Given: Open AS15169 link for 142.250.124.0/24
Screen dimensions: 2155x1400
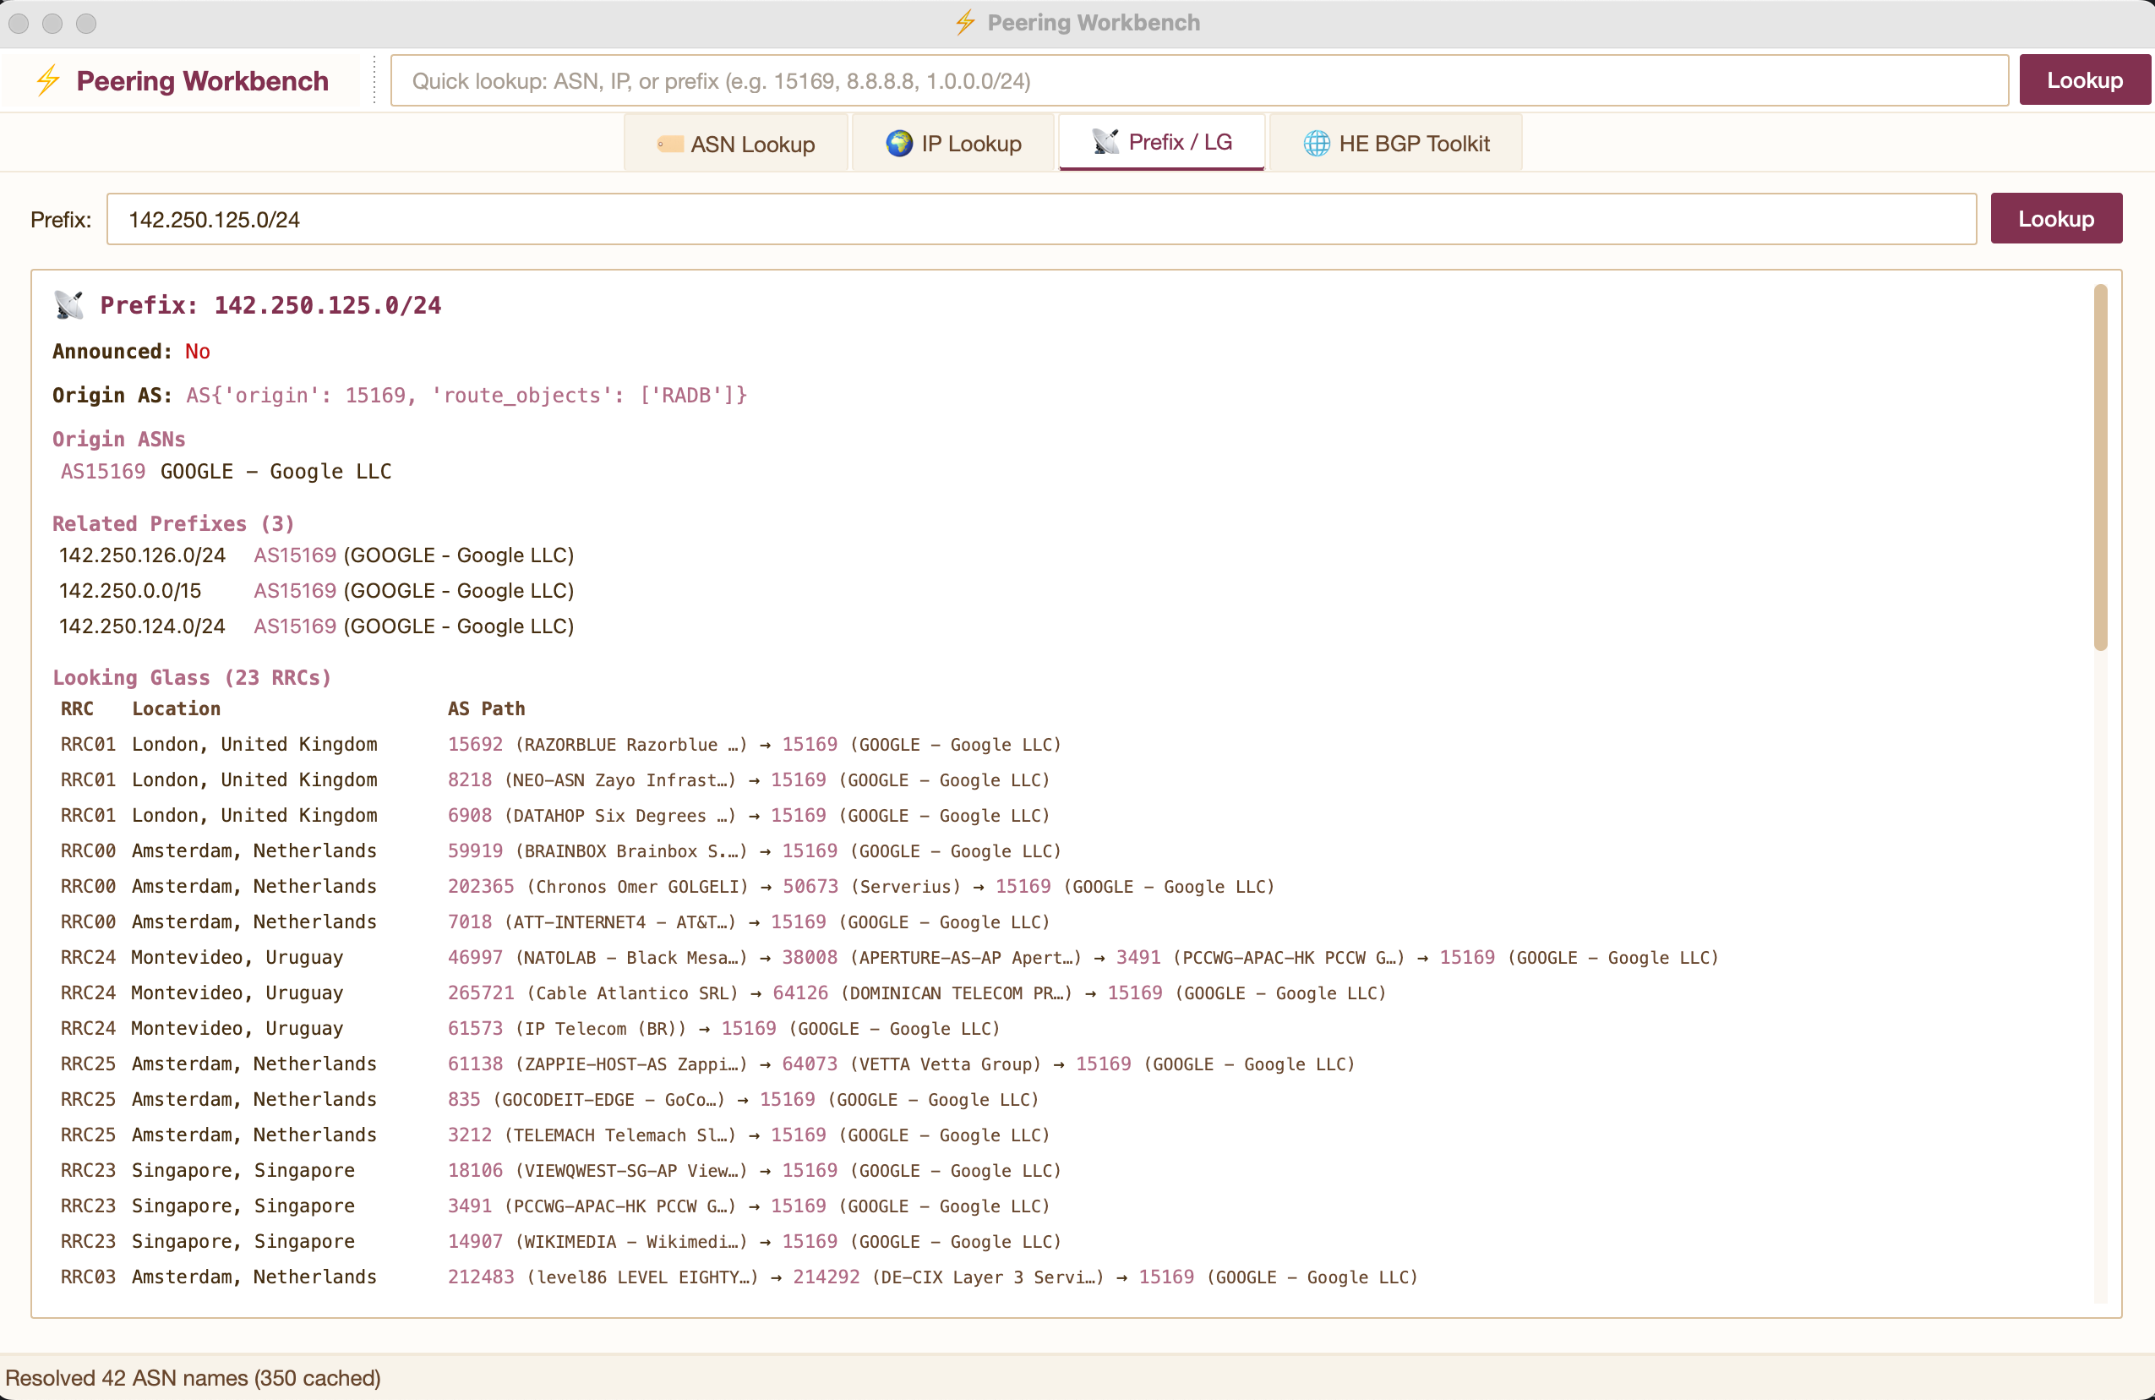Looking at the screenshot, I should coord(295,626).
